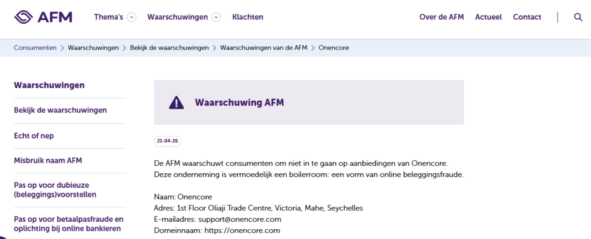The height and width of the screenshot is (239, 591).
Task: Click Waarschuwingen van de AFM breadcrumb
Action: click(x=263, y=48)
